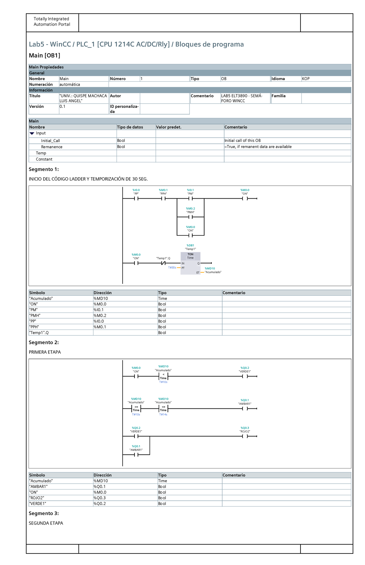The width and height of the screenshot is (365, 565).
Task: Click the Main [OB1] heading
Action: tap(44, 55)
